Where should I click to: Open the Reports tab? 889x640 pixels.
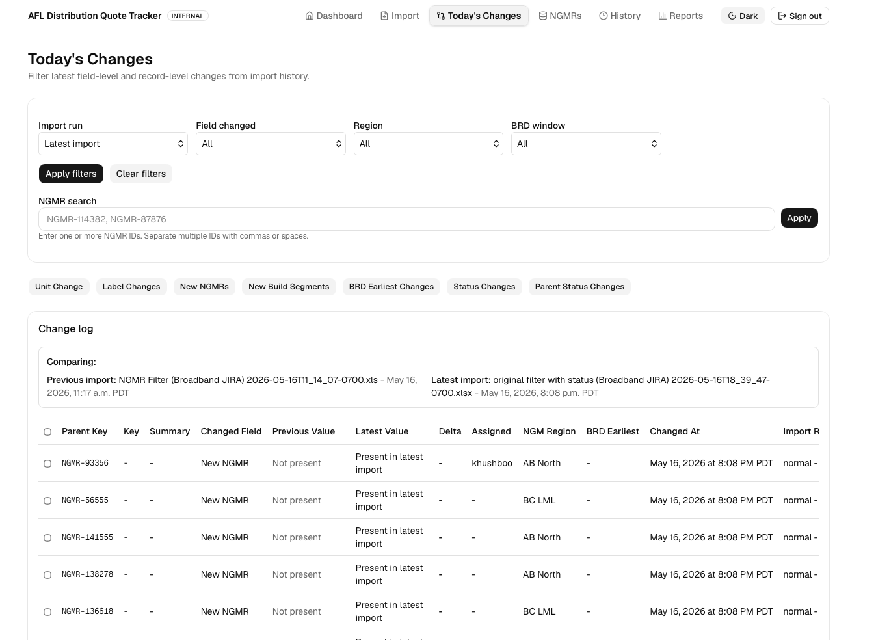pyautogui.click(x=681, y=16)
